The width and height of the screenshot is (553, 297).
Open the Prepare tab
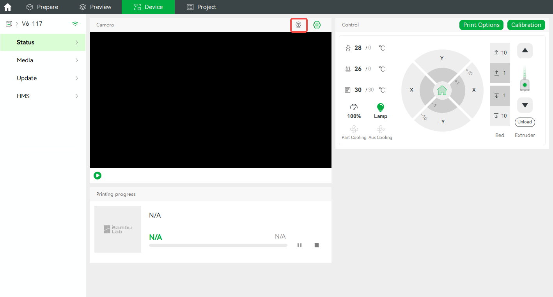[x=42, y=7]
